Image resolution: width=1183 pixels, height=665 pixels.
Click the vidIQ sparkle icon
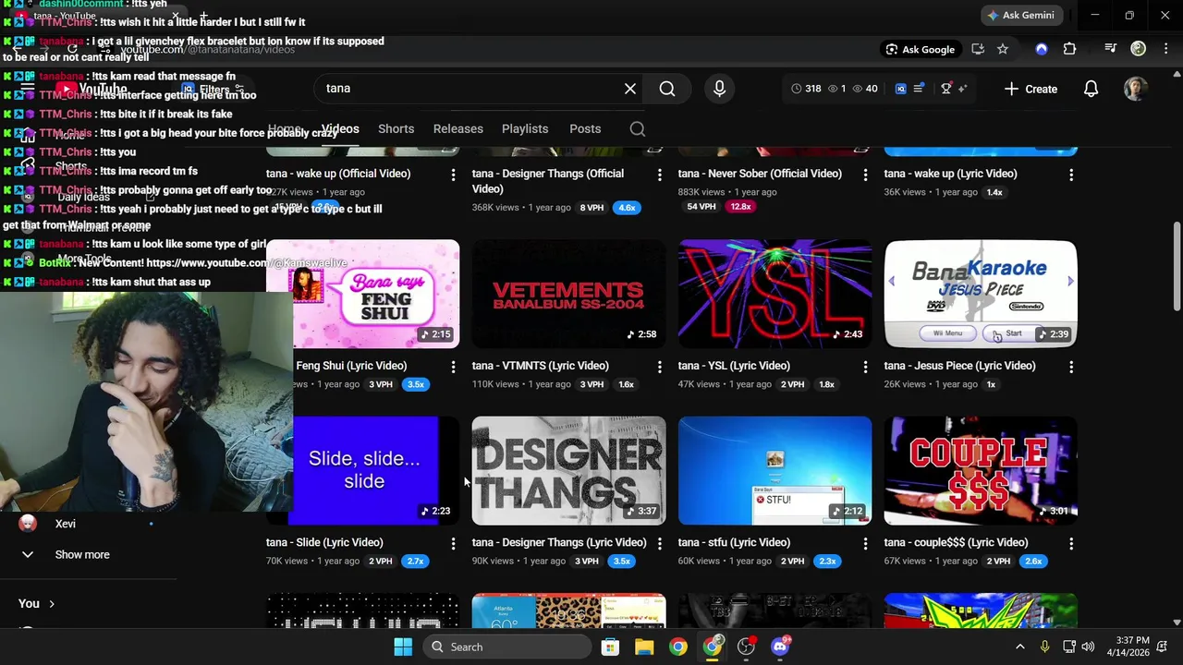pos(962,89)
